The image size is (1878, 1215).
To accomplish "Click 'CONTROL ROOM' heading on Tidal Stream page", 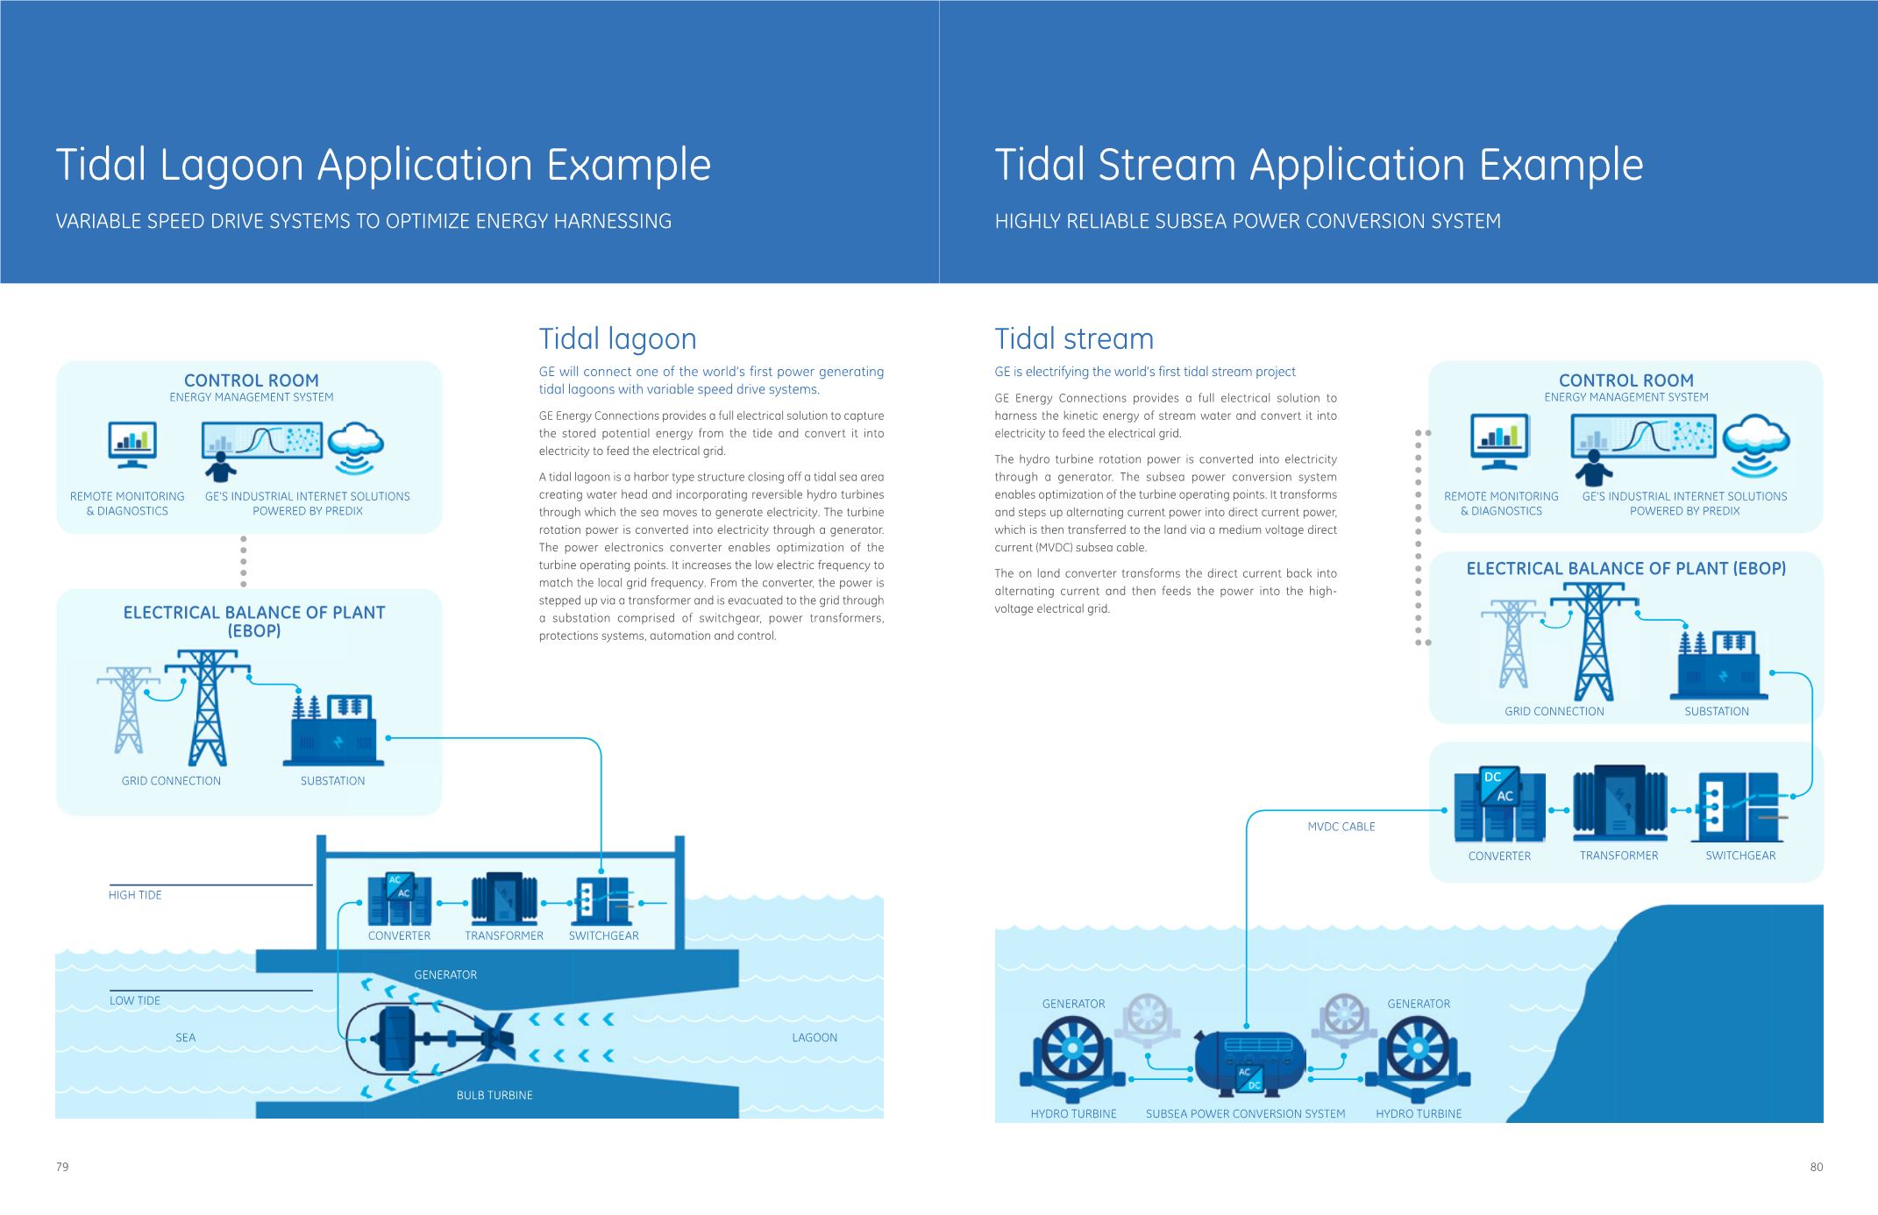I will (x=1625, y=380).
